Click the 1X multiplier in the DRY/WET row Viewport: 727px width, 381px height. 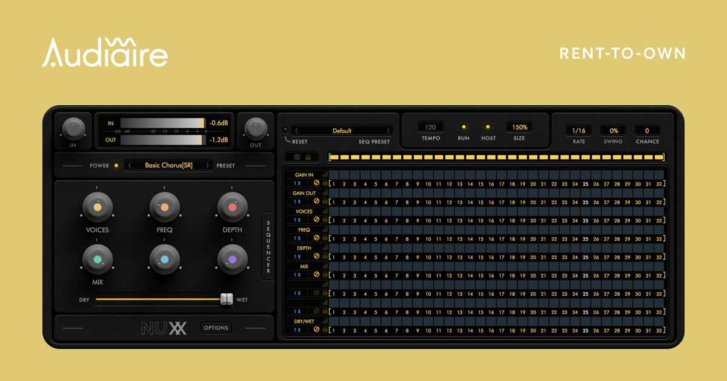[x=297, y=330]
